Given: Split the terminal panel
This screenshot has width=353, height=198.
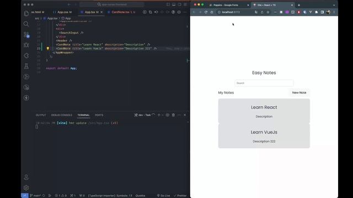Looking at the screenshot, I should (168, 115).
